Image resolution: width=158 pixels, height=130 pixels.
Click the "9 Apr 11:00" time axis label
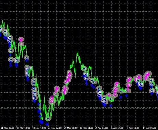coord(133,128)
